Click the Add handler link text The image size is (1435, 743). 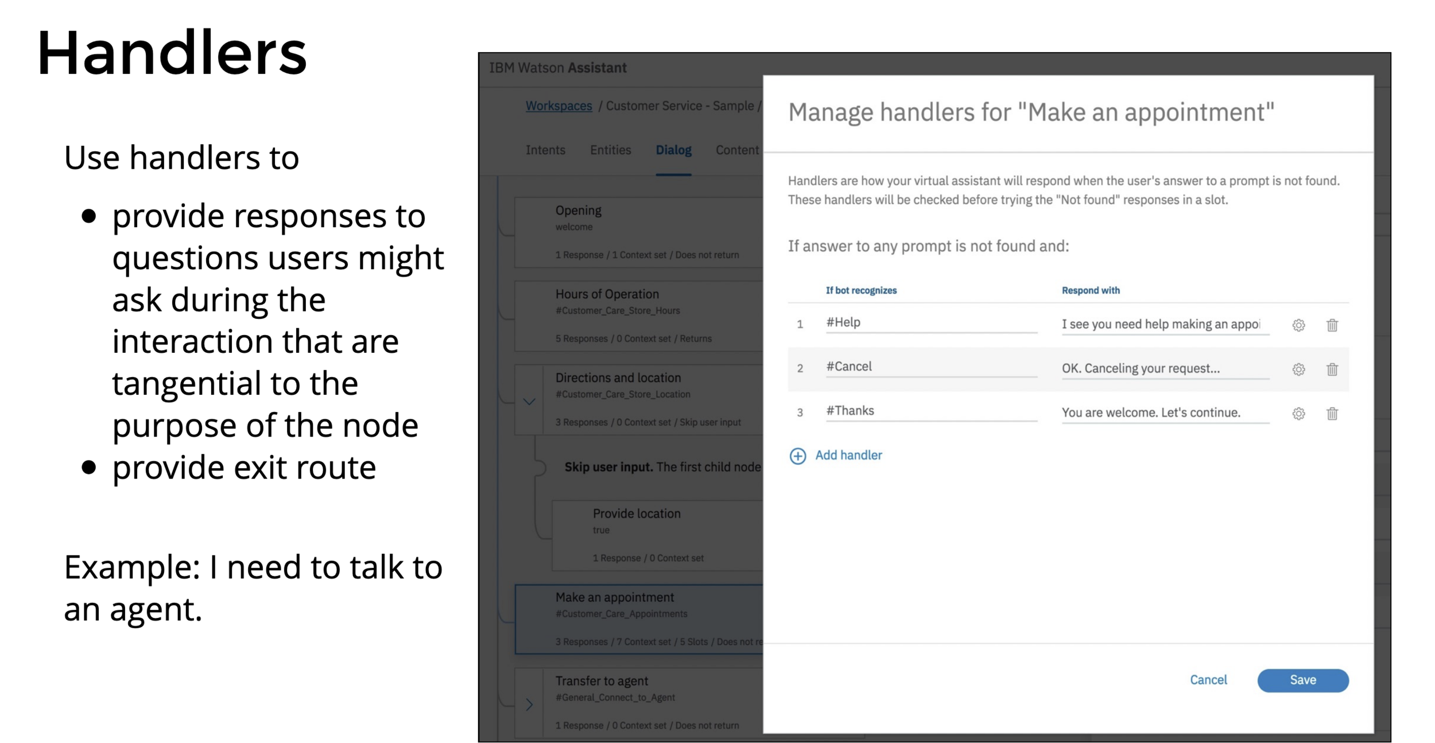click(848, 456)
